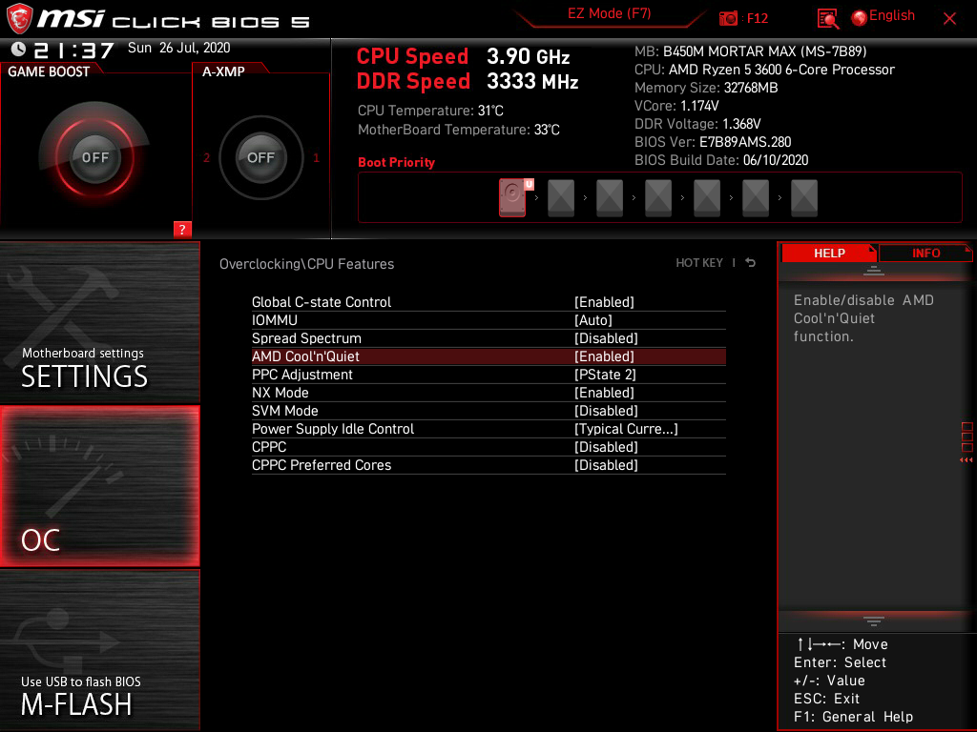Select the seventh boot priority device slot
The width and height of the screenshot is (977, 732).
pyautogui.click(x=803, y=198)
